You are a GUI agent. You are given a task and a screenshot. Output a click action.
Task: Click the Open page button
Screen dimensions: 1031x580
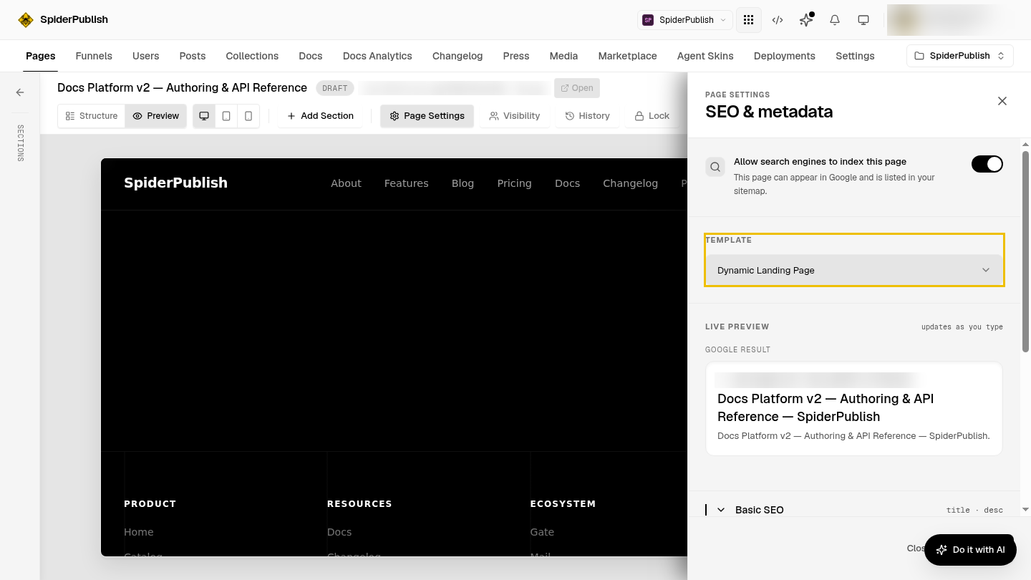click(x=577, y=88)
